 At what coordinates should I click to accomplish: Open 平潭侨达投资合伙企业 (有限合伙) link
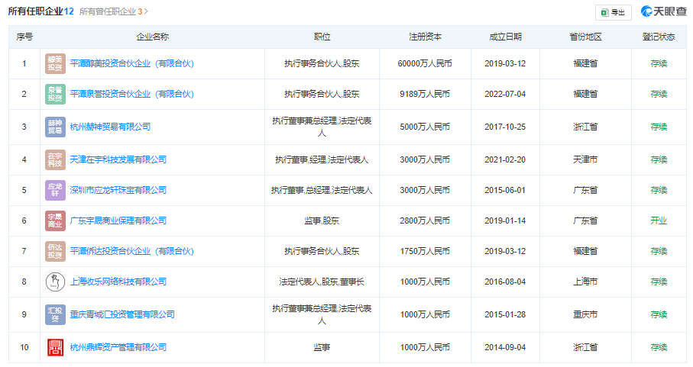[131, 251]
